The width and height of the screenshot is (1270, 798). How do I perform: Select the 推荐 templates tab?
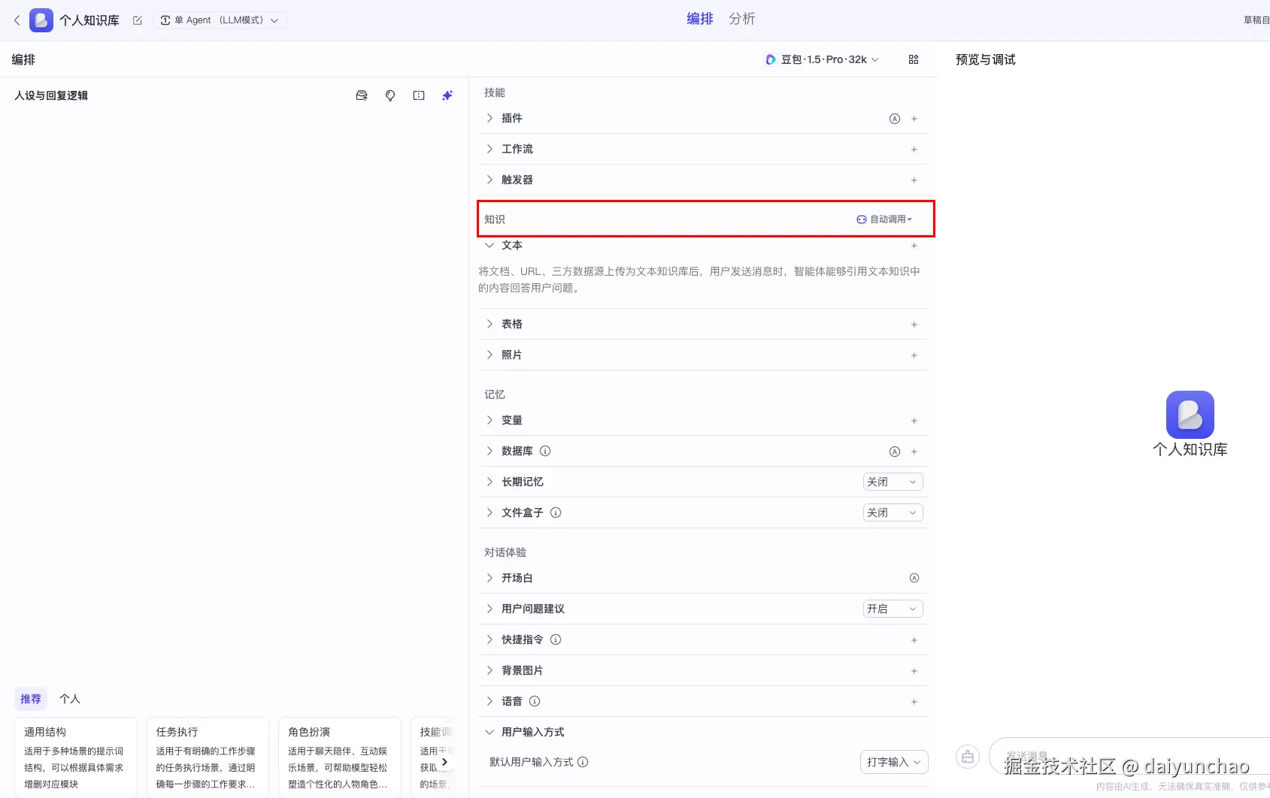point(31,699)
